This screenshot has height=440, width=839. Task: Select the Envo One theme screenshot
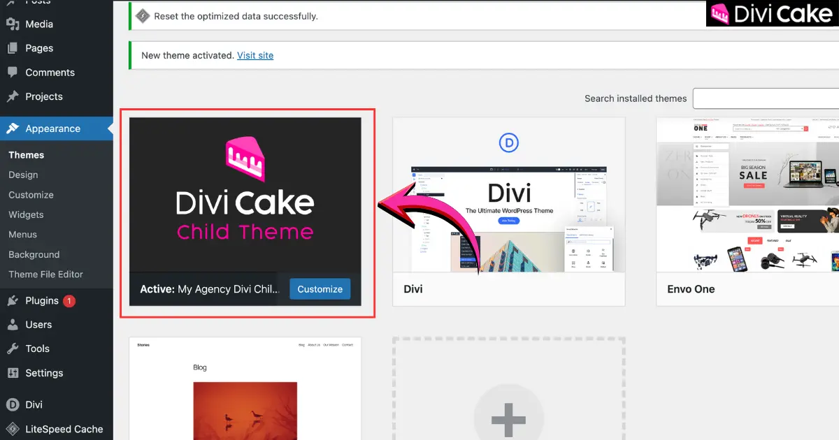(747, 195)
